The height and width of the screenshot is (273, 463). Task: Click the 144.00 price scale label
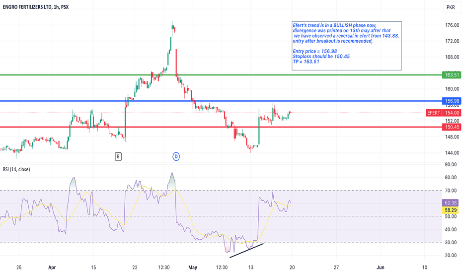452,153
